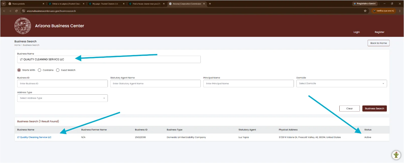The height and width of the screenshot is (163, 404).
Task: Click the Enter Business ID field
Action: click(62, 84)
